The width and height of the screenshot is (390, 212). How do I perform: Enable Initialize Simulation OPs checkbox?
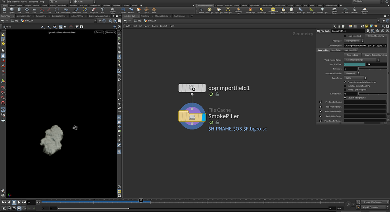click(345, 86)
